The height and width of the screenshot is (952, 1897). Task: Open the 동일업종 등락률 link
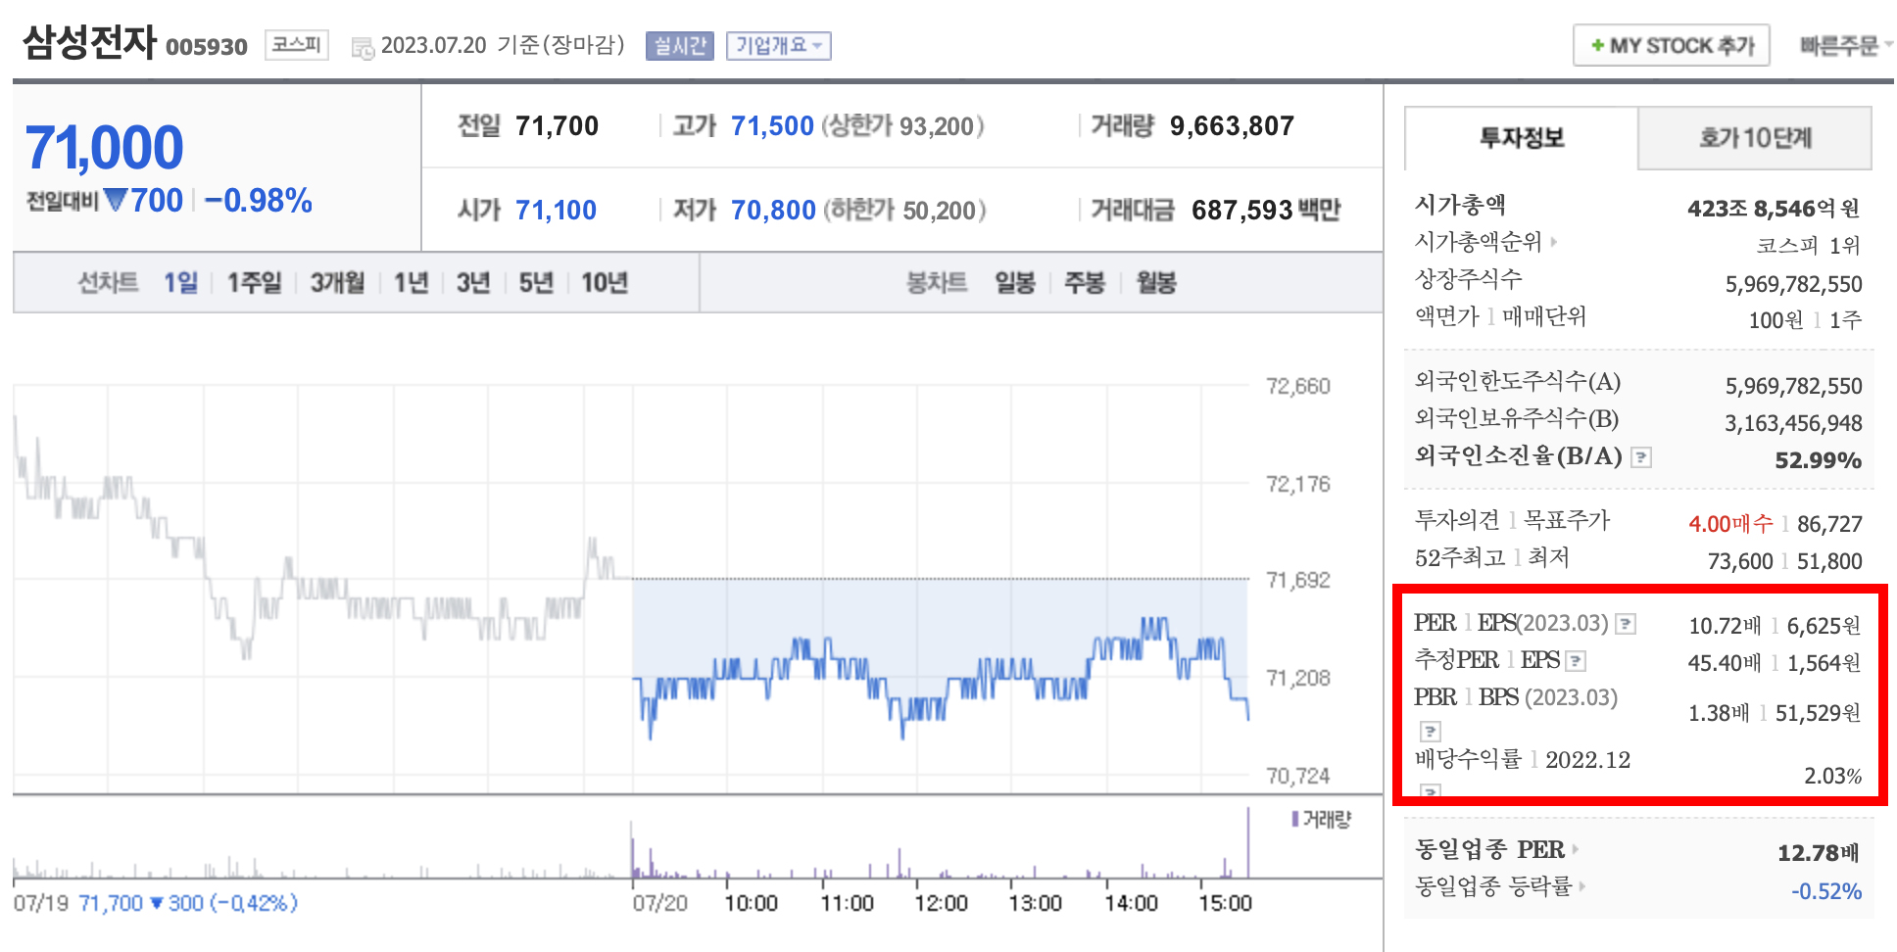(1493, 887)
